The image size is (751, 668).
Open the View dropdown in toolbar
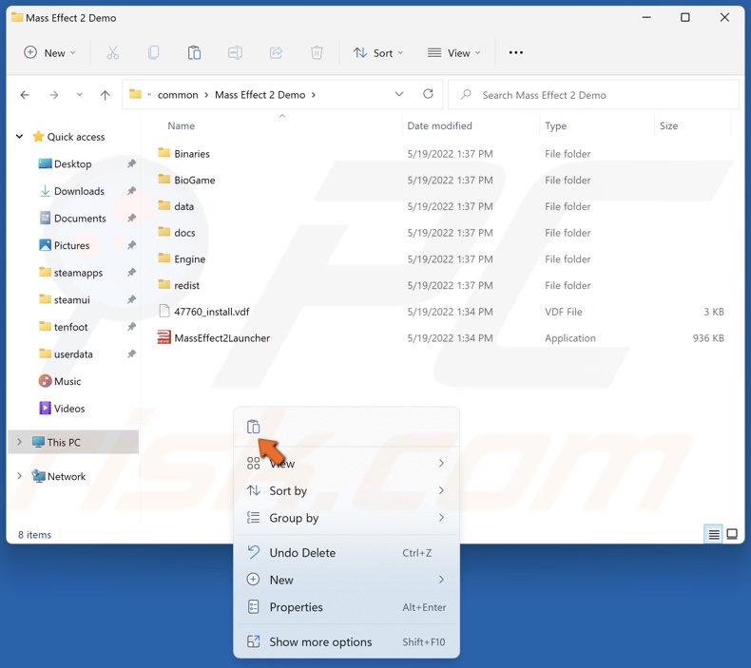[x=454, y=52]
